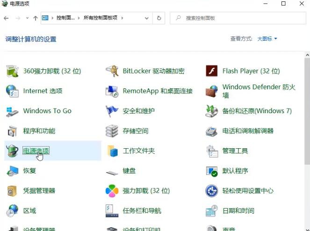Viewport: 310px width, 231px height.
Task: Click the 轻松使用设置中心 icon
Action: click(x=211, y=191)
